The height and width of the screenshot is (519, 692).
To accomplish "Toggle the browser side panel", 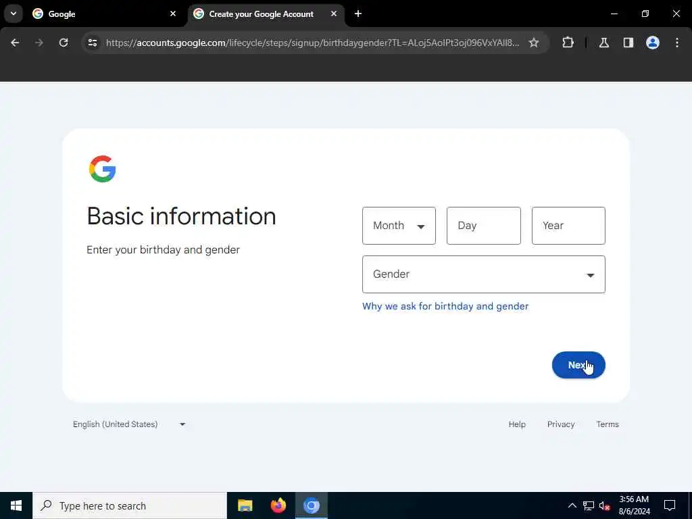I will [628, 43].
